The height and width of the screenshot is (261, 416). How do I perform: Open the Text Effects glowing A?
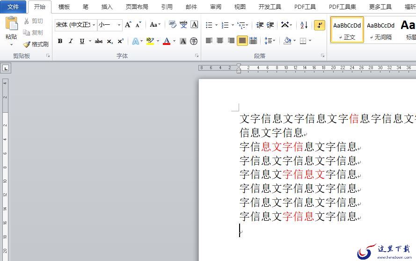136,41
